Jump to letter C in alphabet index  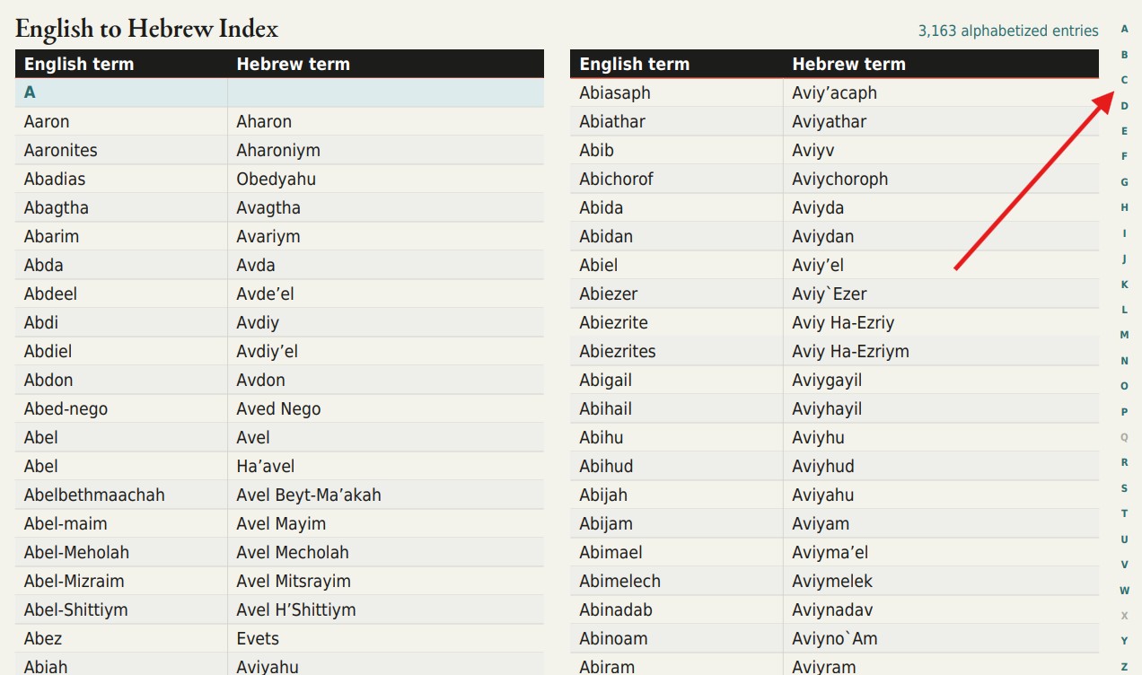[1124, 80]
